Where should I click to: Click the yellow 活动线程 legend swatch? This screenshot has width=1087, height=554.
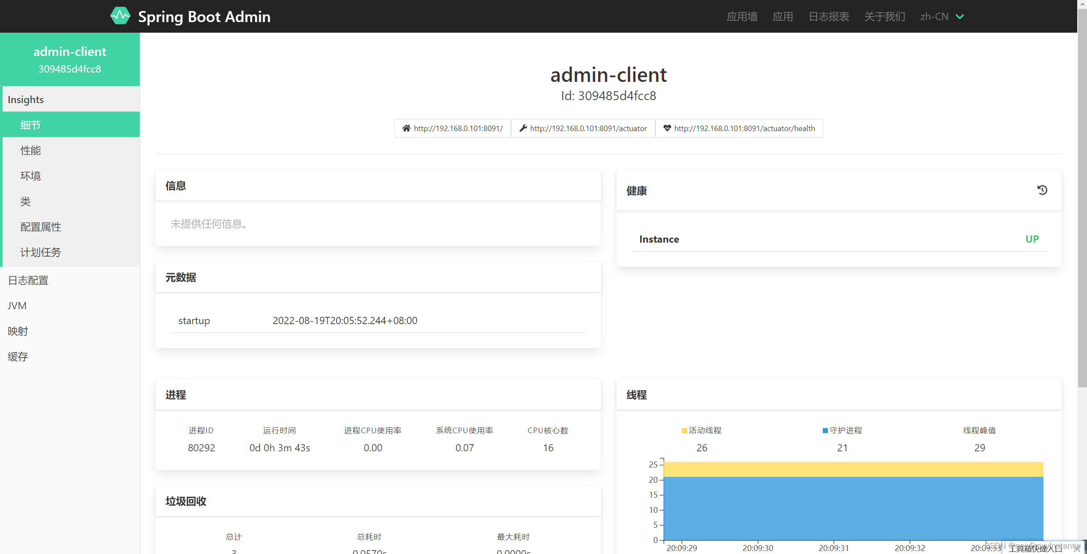[x=684, y=431]
